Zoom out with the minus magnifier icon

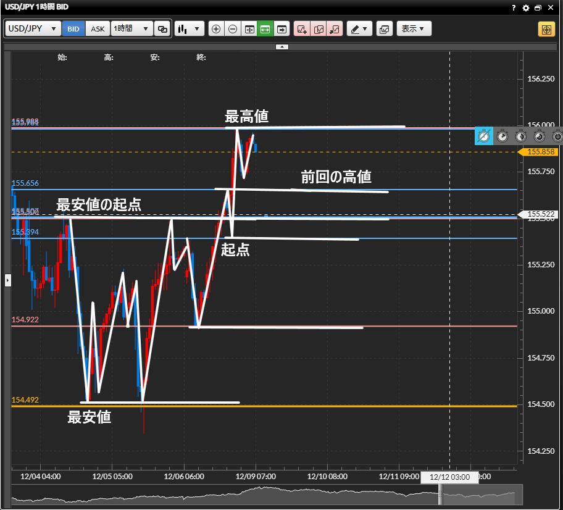pos(233,29)
